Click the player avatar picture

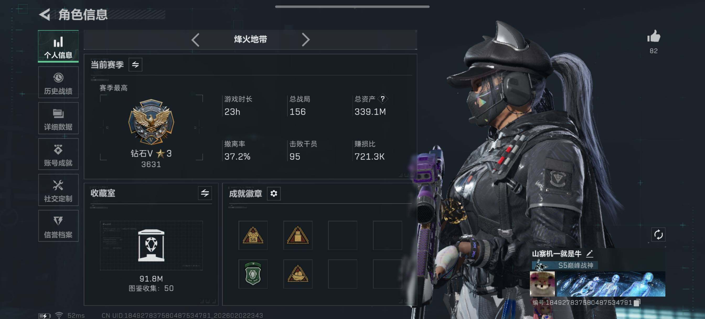(542, 284)
